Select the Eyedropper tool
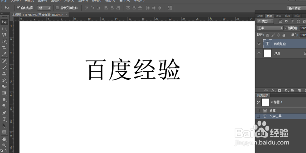 4,54
